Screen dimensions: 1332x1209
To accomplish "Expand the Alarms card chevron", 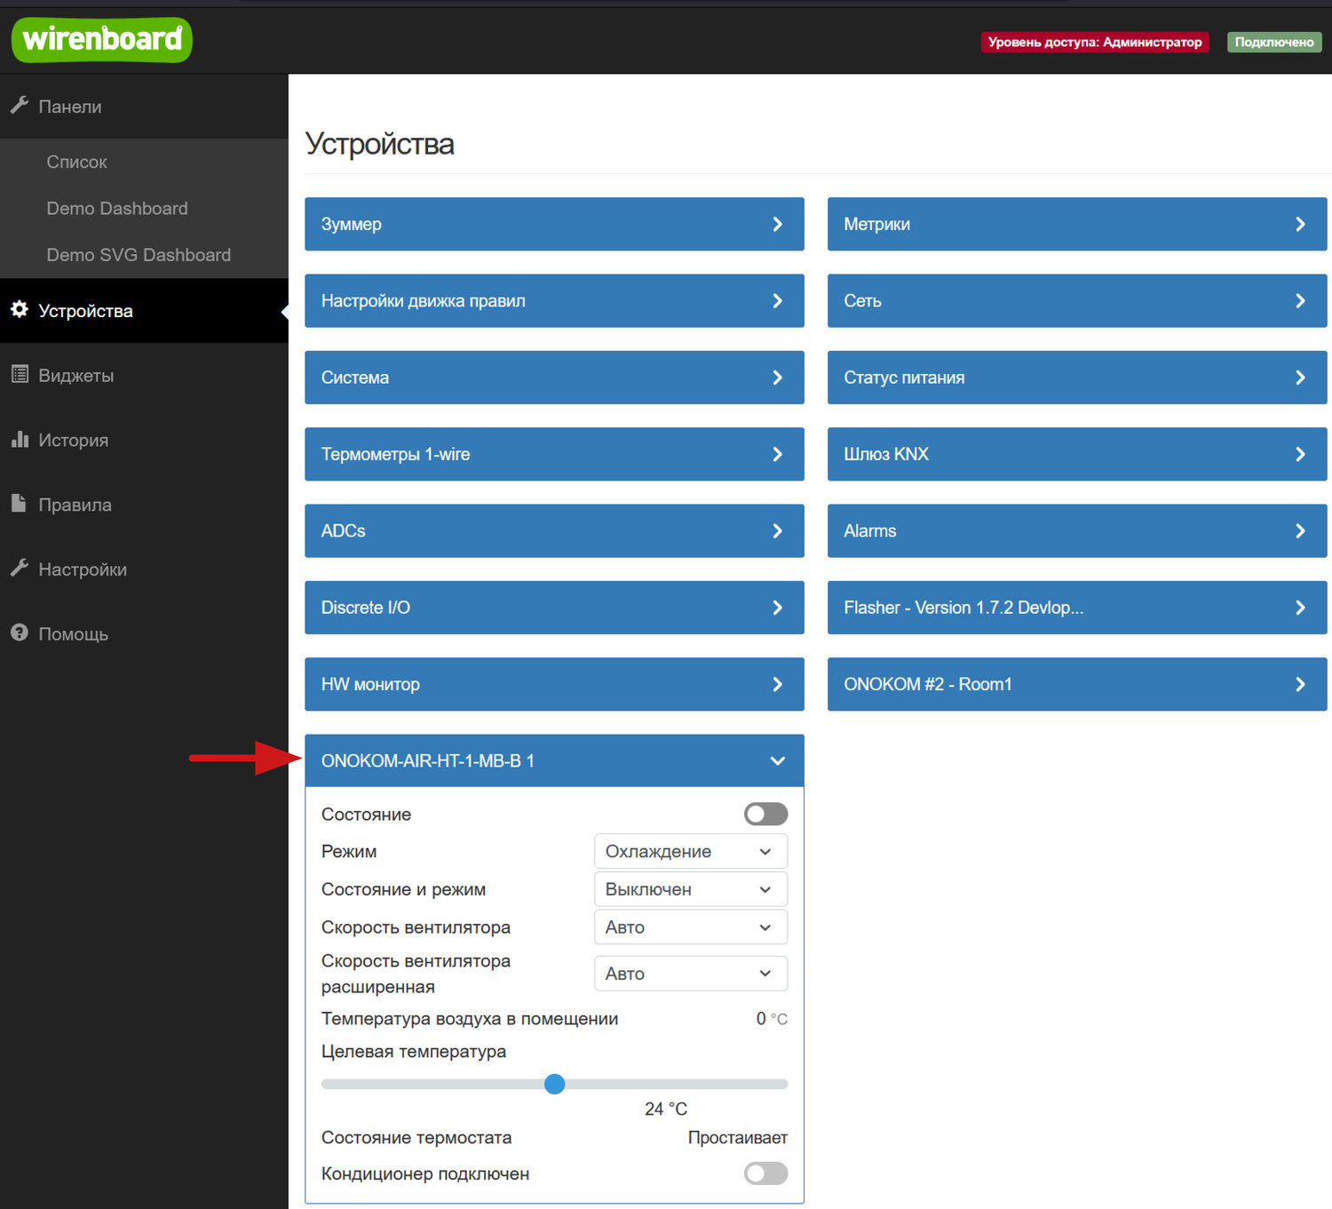I will tap(1300, 531).
